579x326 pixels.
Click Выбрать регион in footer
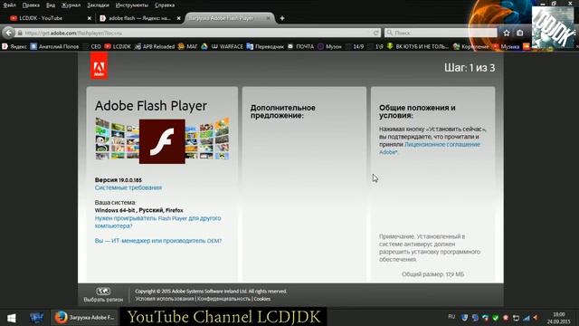103,300
